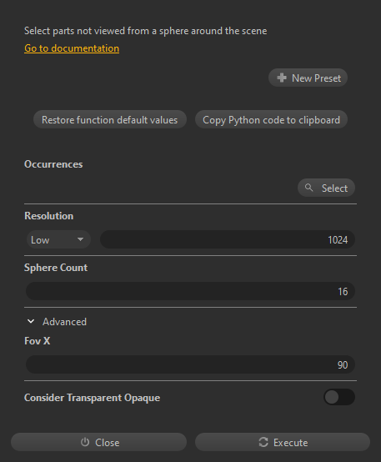The image size is (381, 462).
Task: Click the empty Occurrences selection area
Action: point(159,188)
